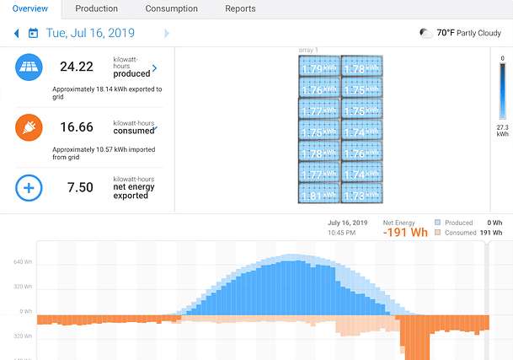This screenshot has width=513, height=360.
Task: Switch to the Consumption tab
Action: (171, 9)
